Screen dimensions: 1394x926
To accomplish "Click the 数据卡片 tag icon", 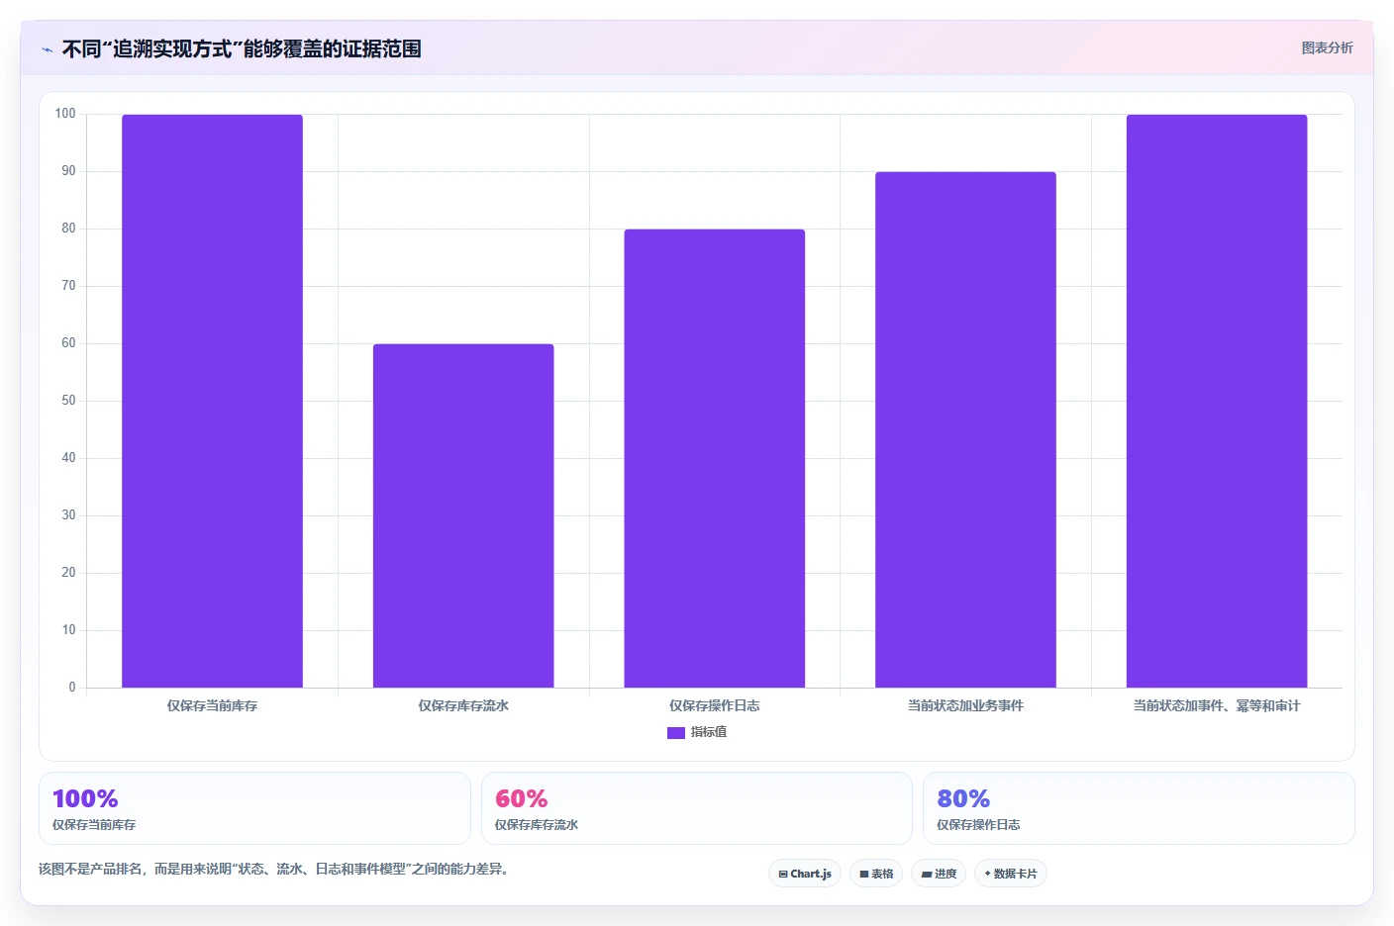I will point(987,874).
